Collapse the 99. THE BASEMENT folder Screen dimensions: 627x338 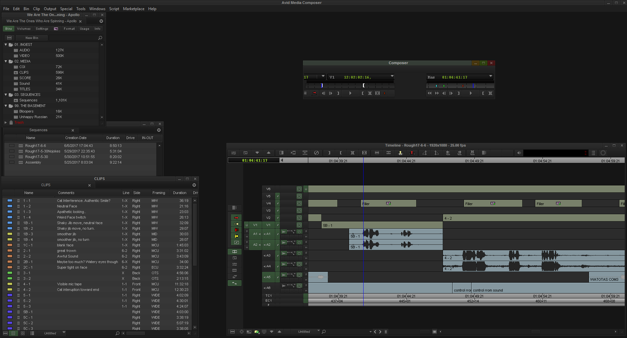[x=6, y=106]
